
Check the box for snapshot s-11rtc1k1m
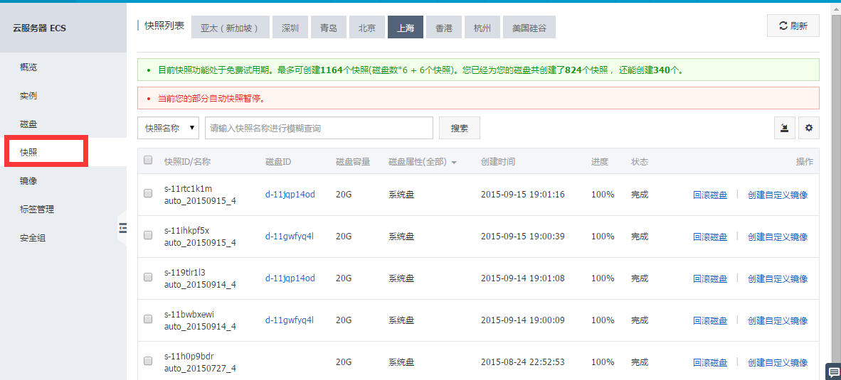[148, 194]
